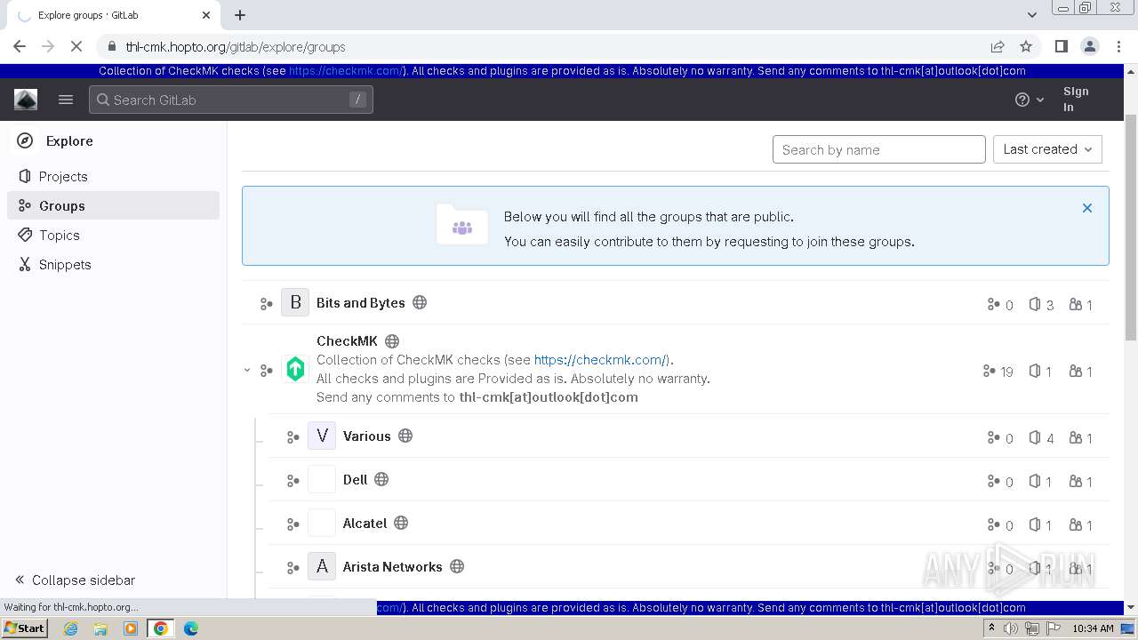Open a new browser tab

point(240,15)
